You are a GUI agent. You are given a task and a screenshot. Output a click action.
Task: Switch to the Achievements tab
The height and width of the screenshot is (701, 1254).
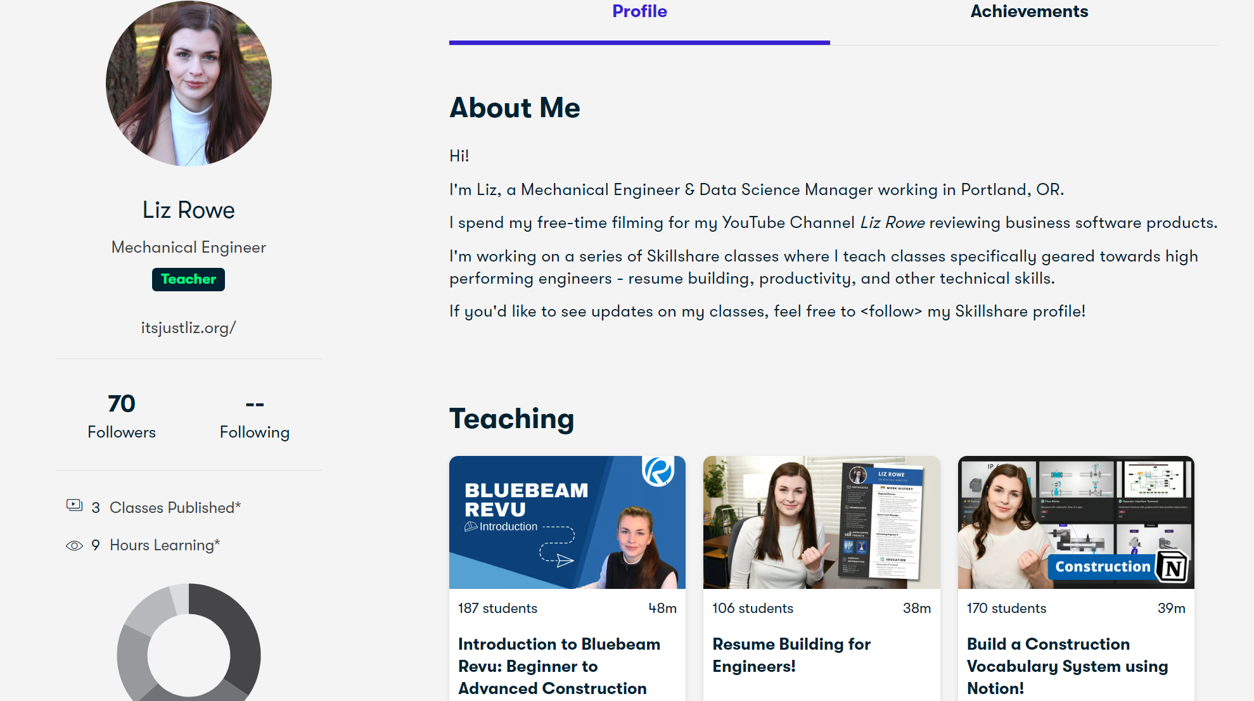tap(1028, 11)
